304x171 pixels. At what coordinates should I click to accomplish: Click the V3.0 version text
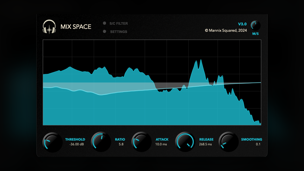pyautogui.click(x=242, y=24)
